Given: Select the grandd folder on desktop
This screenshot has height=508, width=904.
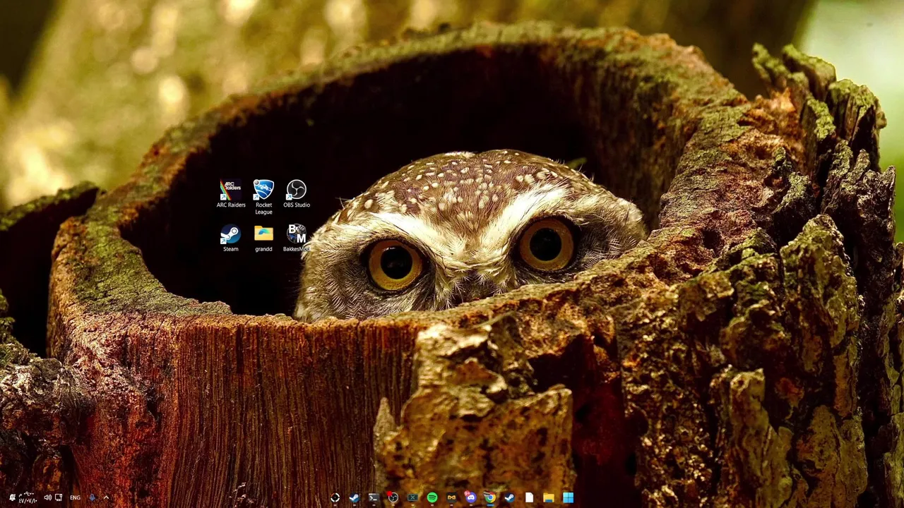Looking at the screenshot, I should pyautogui.click(x=263, y=238).
